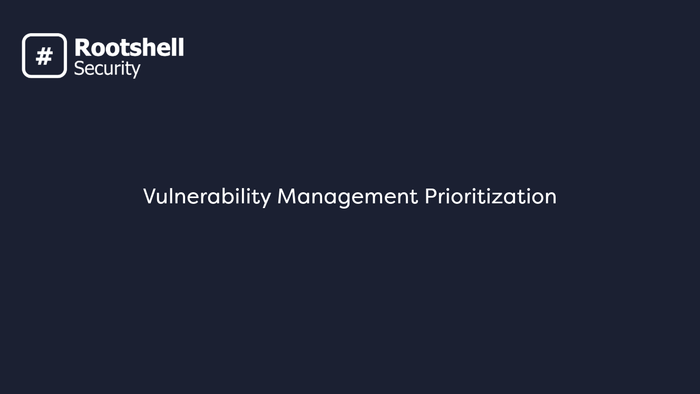The width and height of the screenshot is (700, 394).
Task: Click the capital S in "Security"
Action: tap(79, 68)
